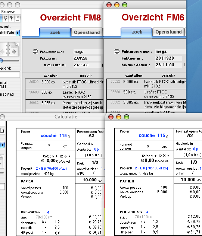Click Papier ft '2 = B ft' in bottom-right window

[x=151, y=168]
